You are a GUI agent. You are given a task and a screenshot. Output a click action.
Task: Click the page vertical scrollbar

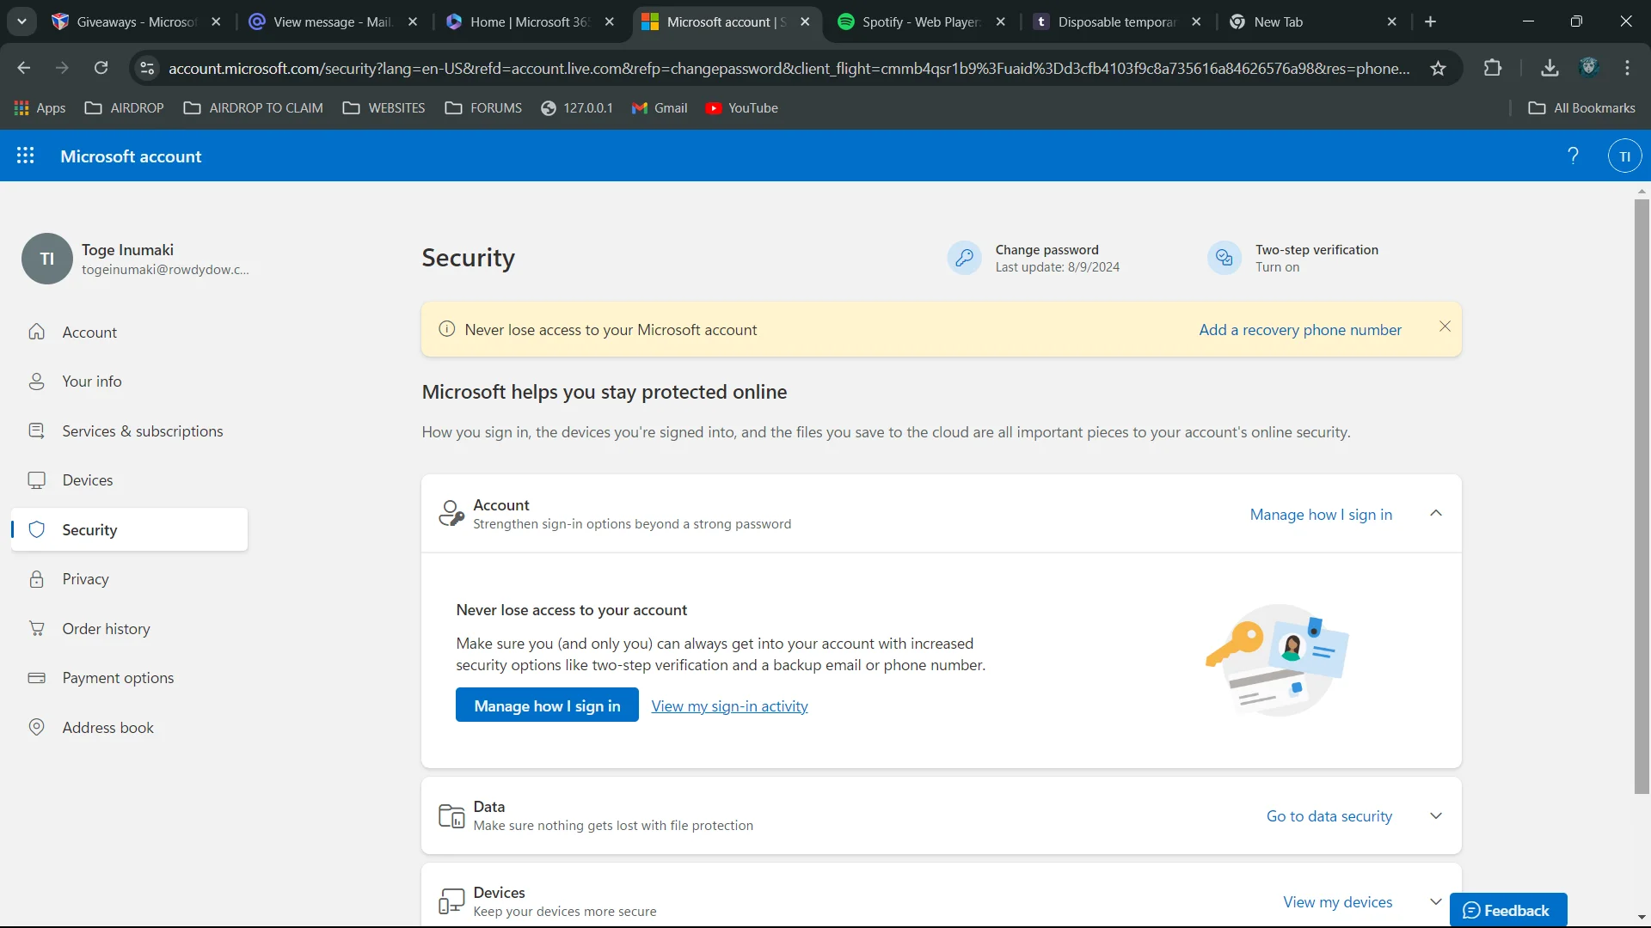point(1642,497)
